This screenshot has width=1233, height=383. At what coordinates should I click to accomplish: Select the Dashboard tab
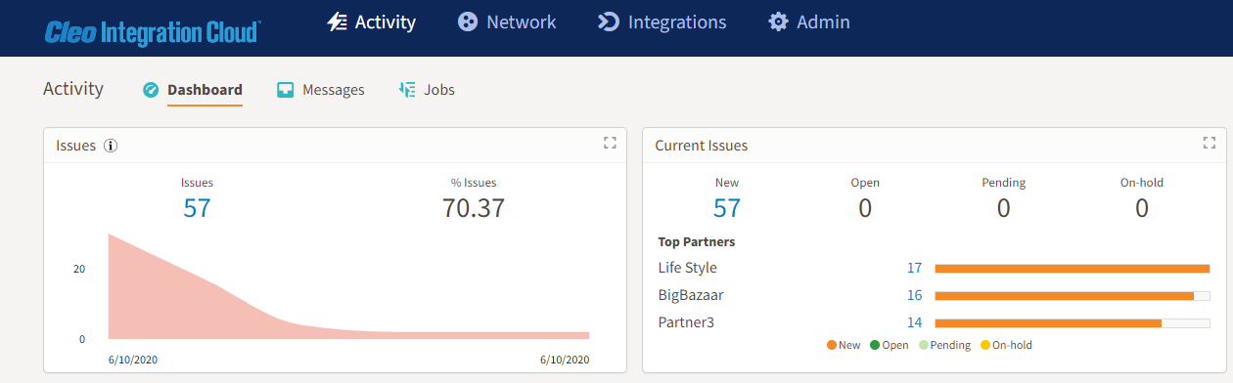pyautogui.click(x=193, y=90)
